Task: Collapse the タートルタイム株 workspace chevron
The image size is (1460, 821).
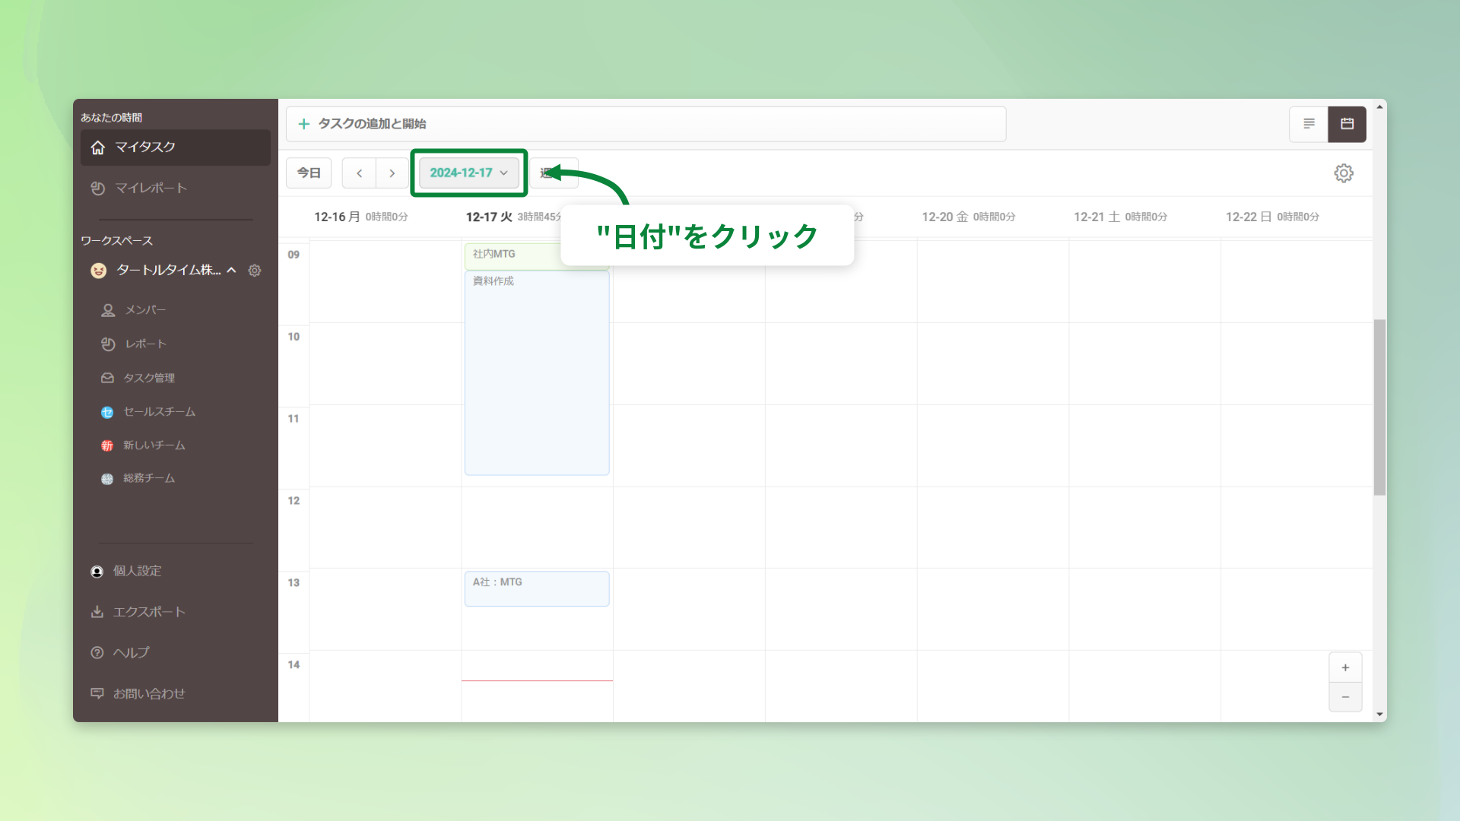Action: point(232,271)
